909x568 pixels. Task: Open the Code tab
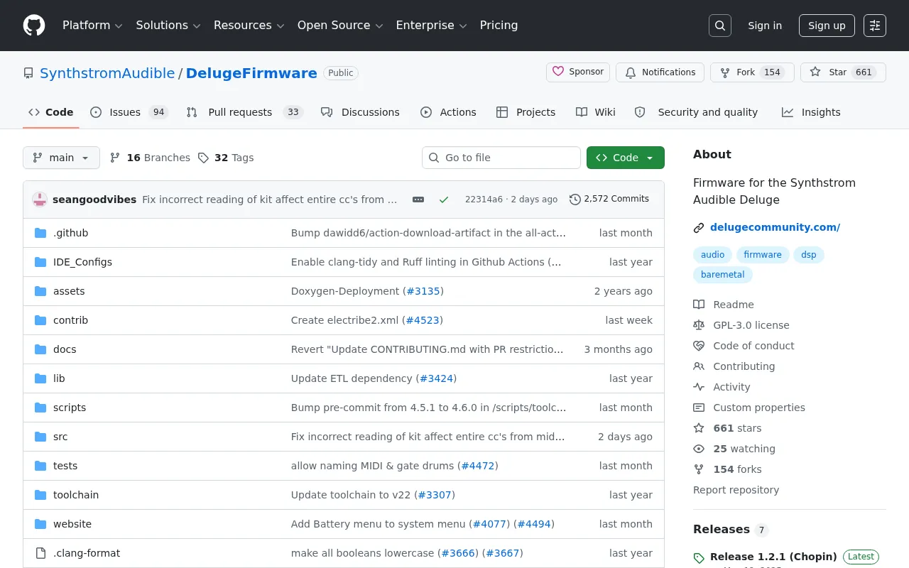pyautogui.click(x=51, y=112)
